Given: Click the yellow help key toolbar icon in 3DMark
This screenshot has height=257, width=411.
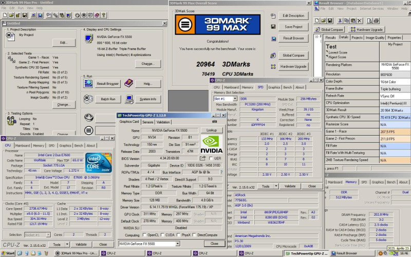Looking at the screenshot, I should coord(104,15).
